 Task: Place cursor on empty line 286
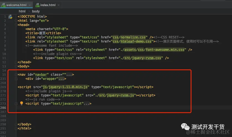(x=124, y=108)
